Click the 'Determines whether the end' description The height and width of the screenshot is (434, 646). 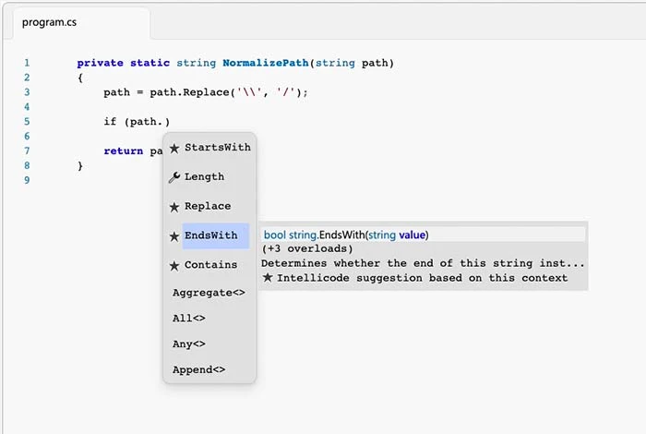point(423,263)
